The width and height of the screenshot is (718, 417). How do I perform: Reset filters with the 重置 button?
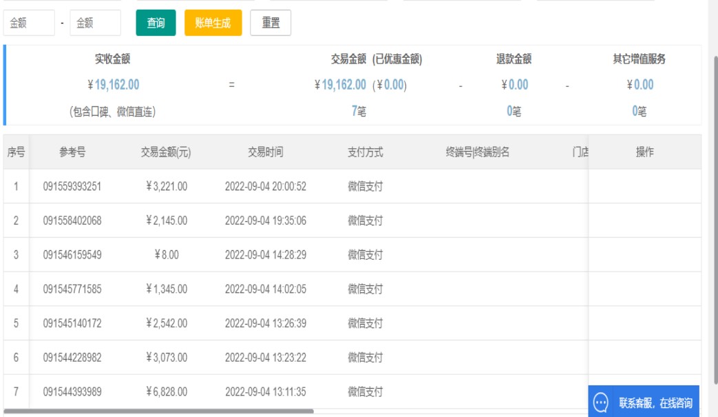tap(271, 23)
